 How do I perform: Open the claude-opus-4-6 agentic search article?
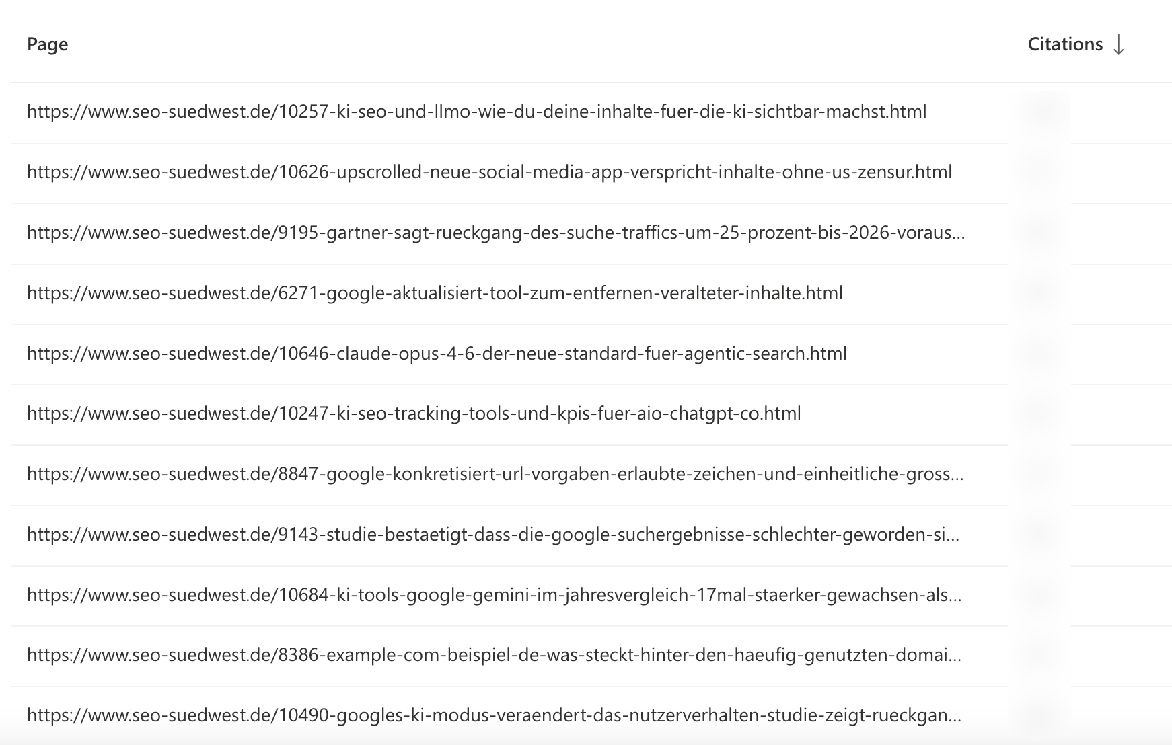click(x=437, y=352)
